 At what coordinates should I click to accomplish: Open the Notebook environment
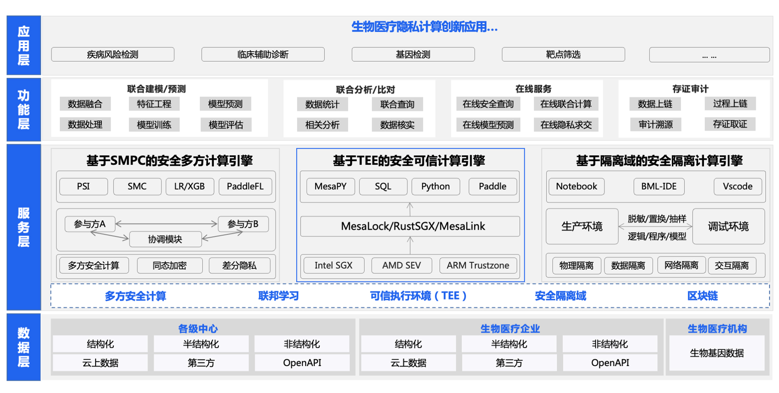(x=576, y=186)
